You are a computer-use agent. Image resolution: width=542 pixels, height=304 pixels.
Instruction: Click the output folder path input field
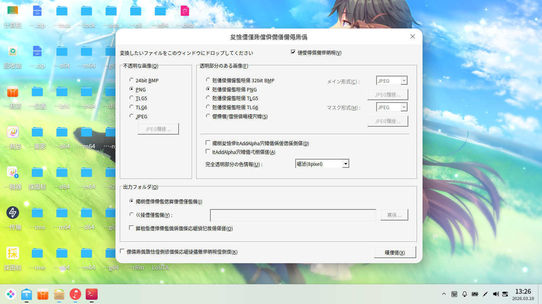[x=293, y=215]
